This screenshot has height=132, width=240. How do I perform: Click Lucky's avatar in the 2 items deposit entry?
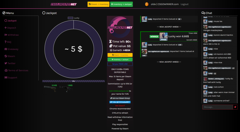point(144,19)
